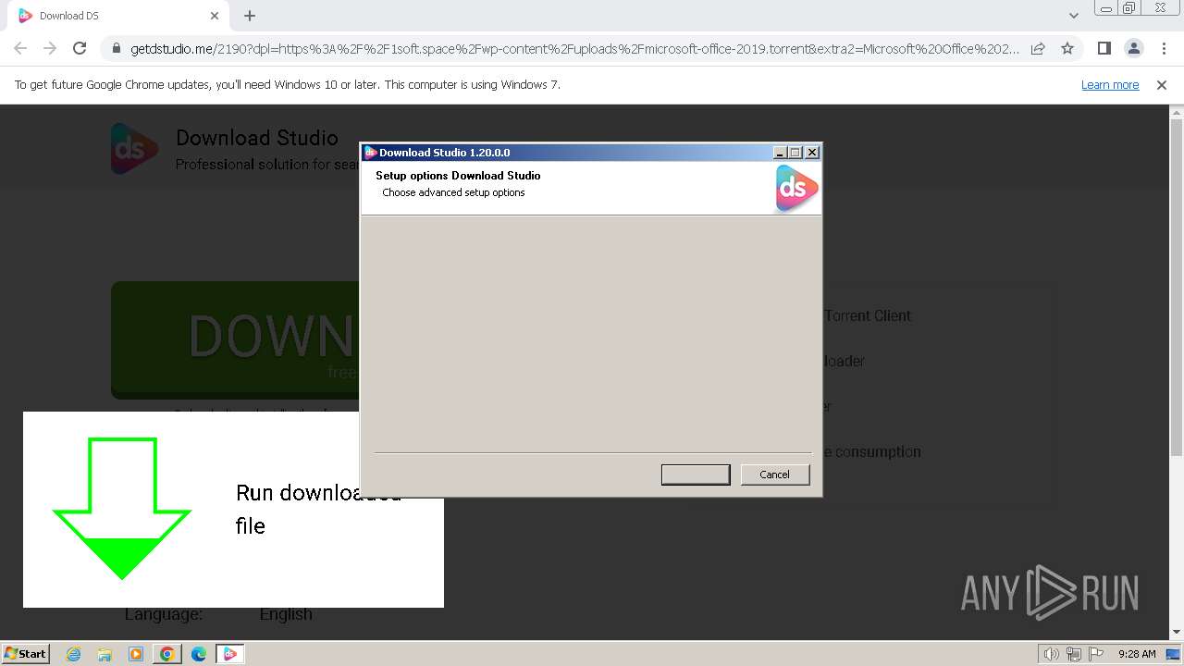Click the lock icon in the address bar
Screen dimensions: 1184x666
click(x=116, y=48)
